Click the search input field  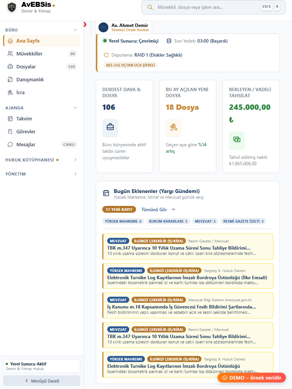point(214,7)
